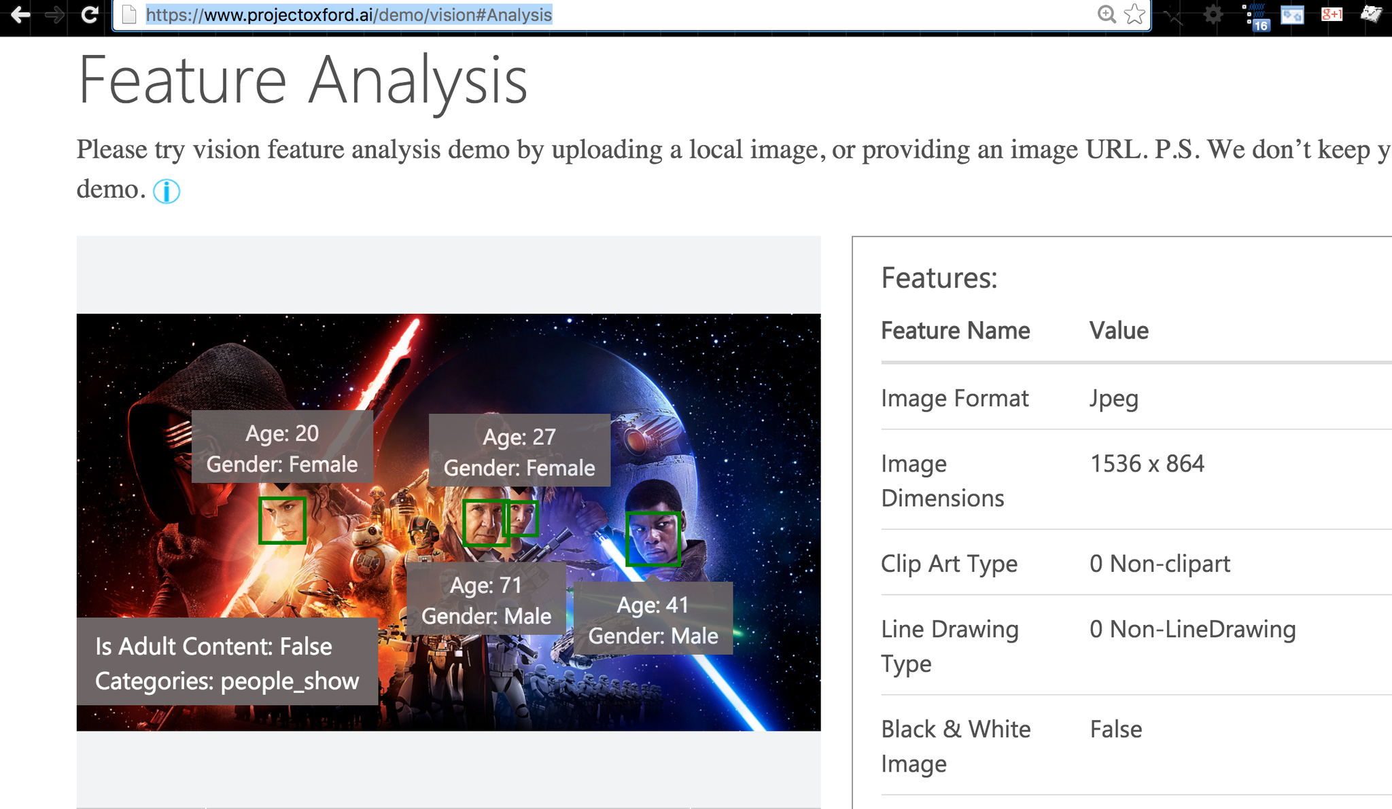This screenshot has height=809, width=1392.
Task: Open the gear extension icon
Action: pyautogui.click(x=1213, y=14)
